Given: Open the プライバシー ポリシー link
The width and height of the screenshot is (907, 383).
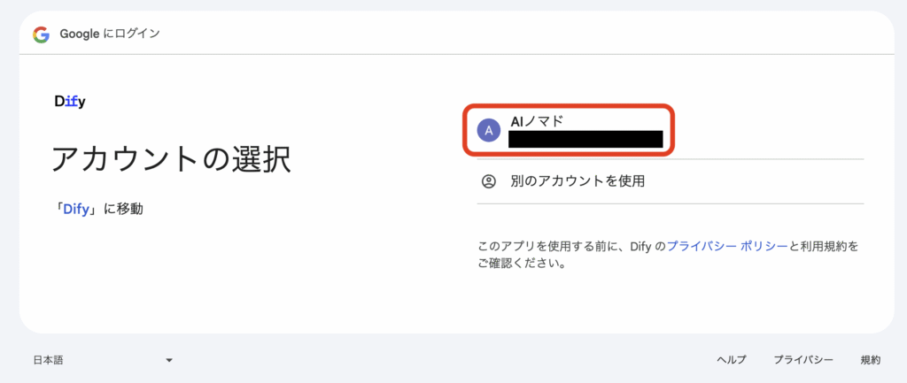Looking at the screenshot, I should click(727, 246).
